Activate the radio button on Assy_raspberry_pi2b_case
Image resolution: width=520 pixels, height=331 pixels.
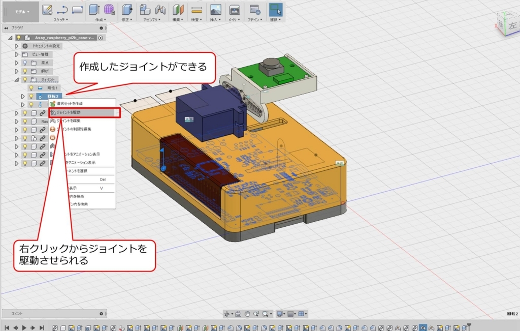pos(101,38)
